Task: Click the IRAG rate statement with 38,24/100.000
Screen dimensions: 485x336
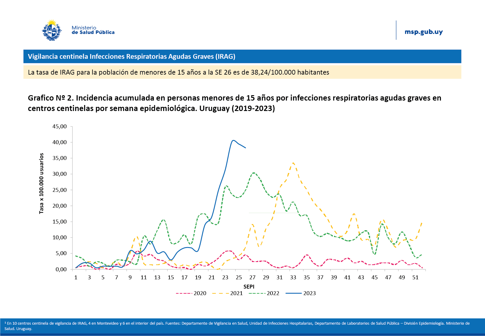Action: (x=178, y=72)
